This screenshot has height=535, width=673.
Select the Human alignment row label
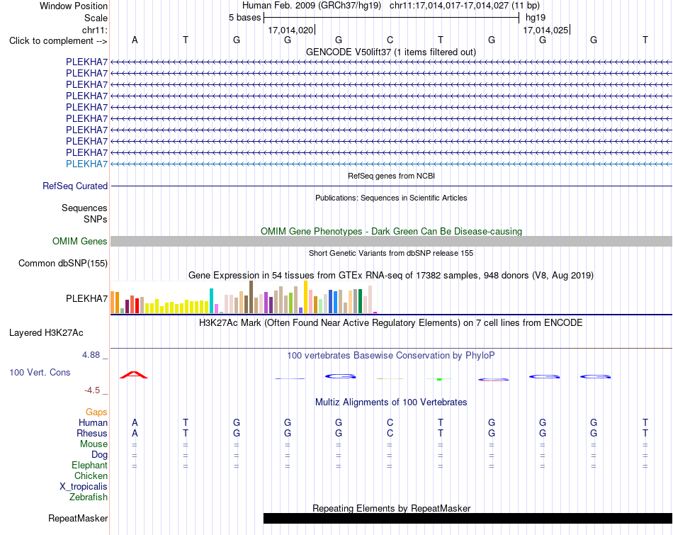click(93, 422)
